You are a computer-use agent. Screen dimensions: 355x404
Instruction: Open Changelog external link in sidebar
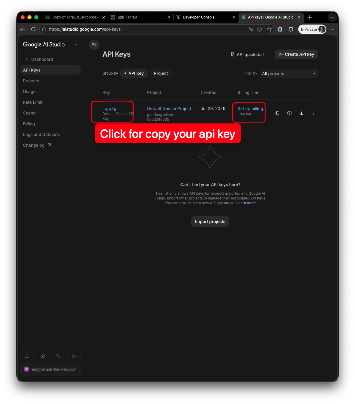point(37,145)
